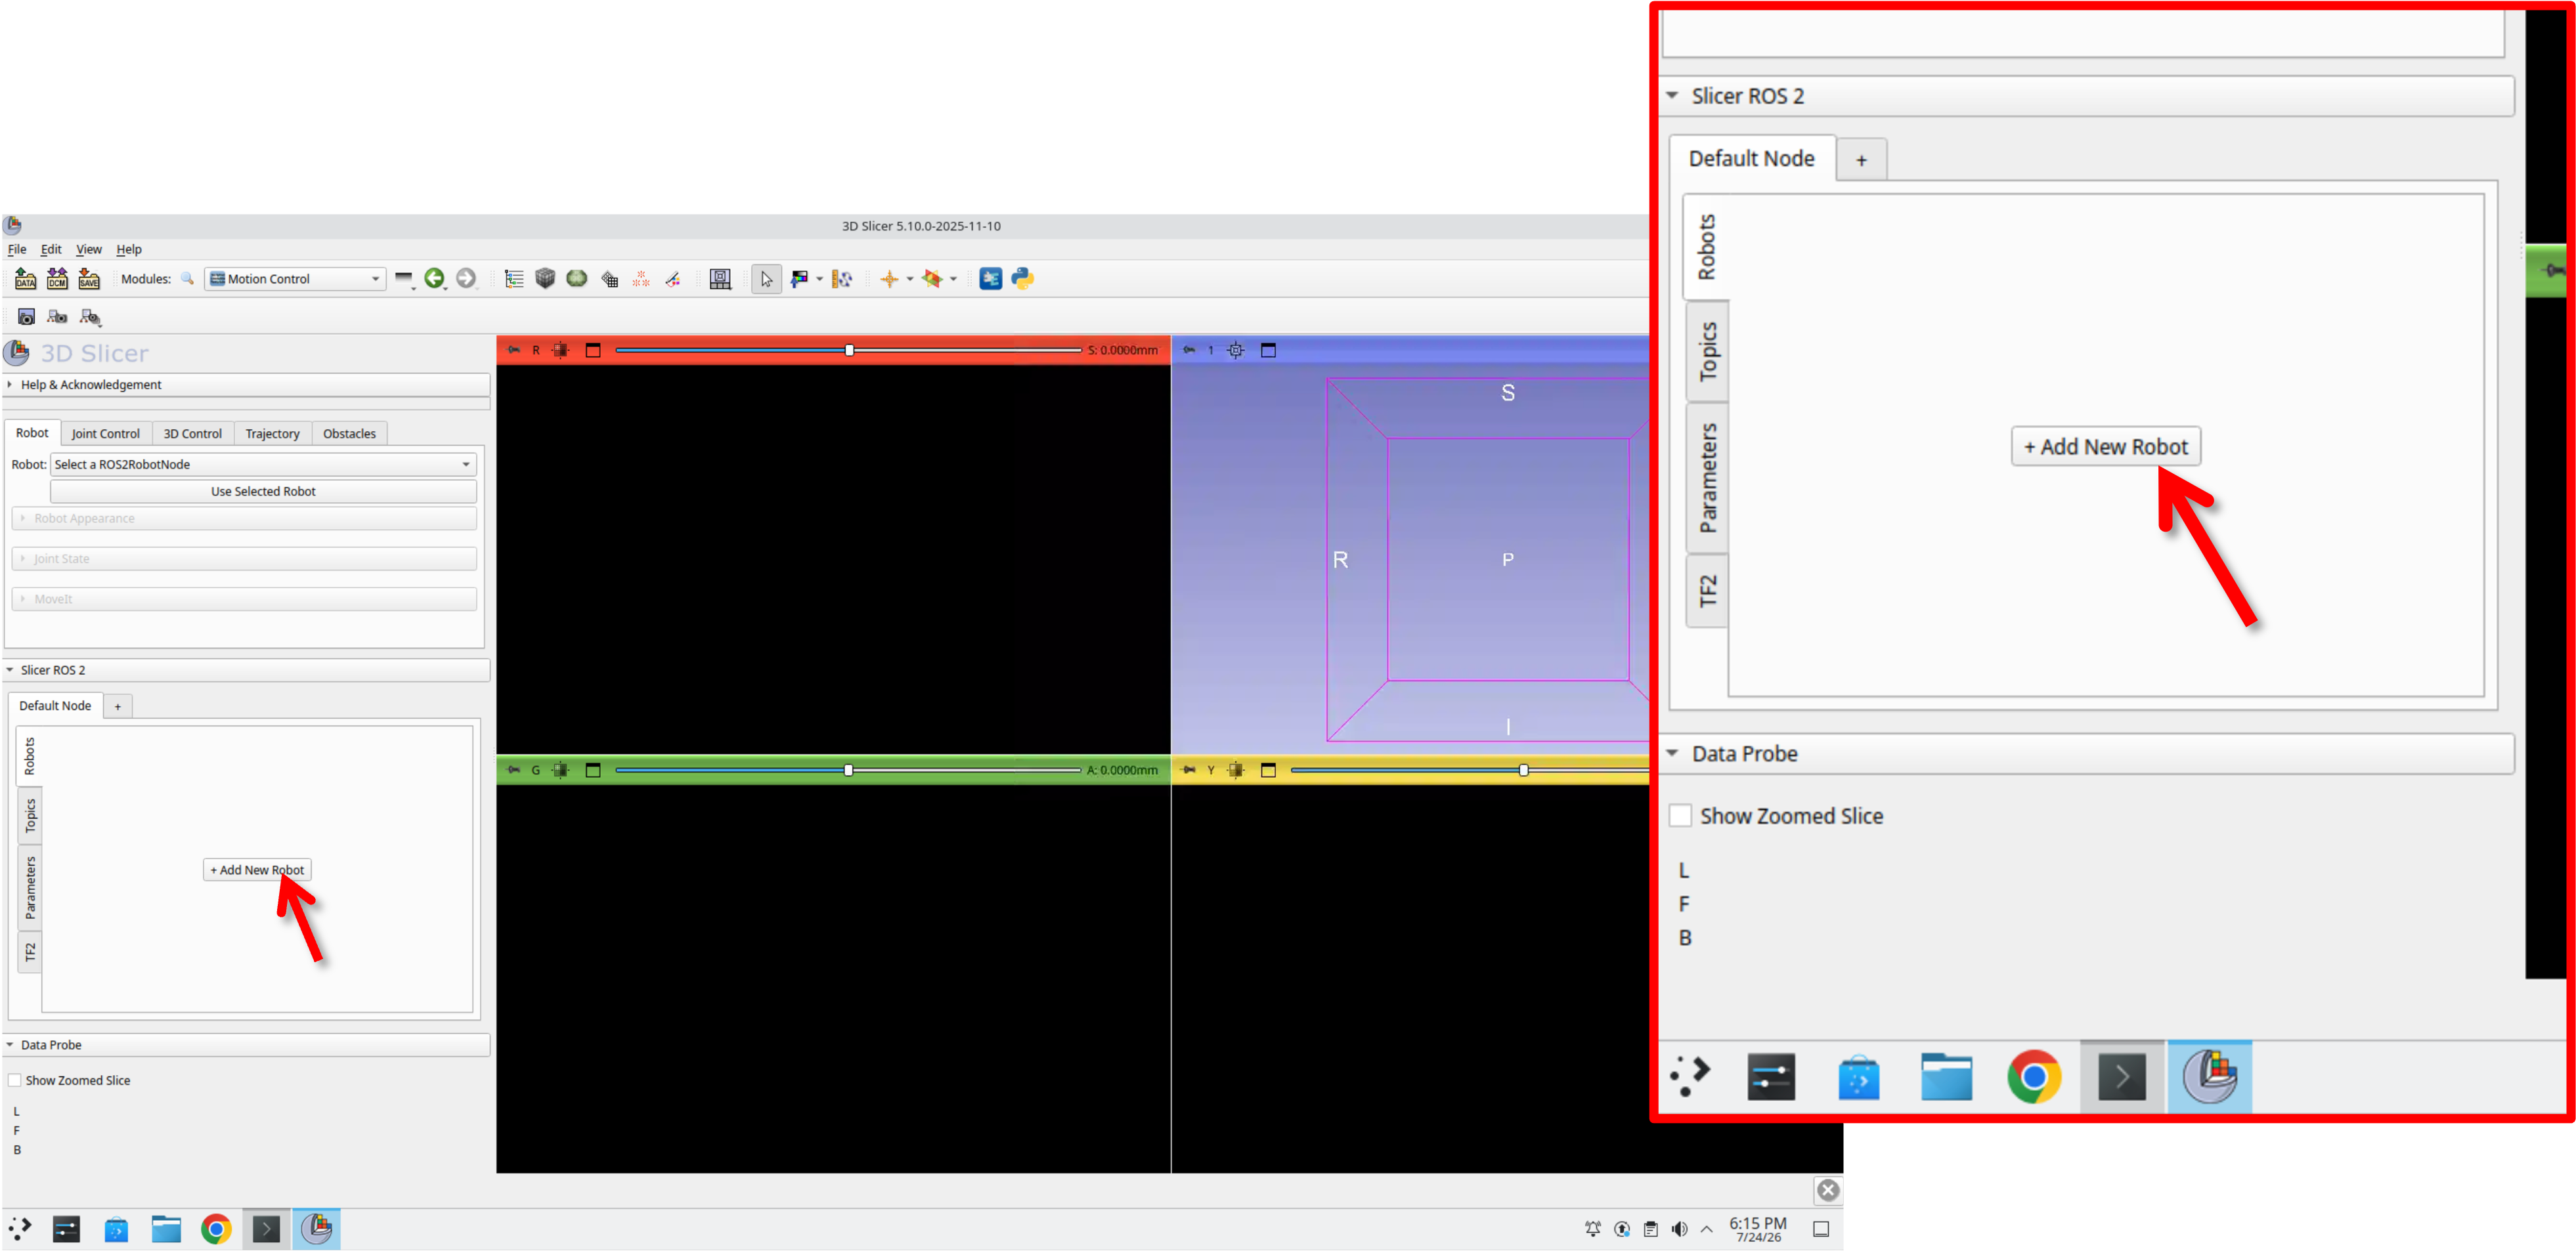Open Chrome from the bottom taskbar
The width and height of the screenshot is (2576, 1251).
coord(216,1228)
